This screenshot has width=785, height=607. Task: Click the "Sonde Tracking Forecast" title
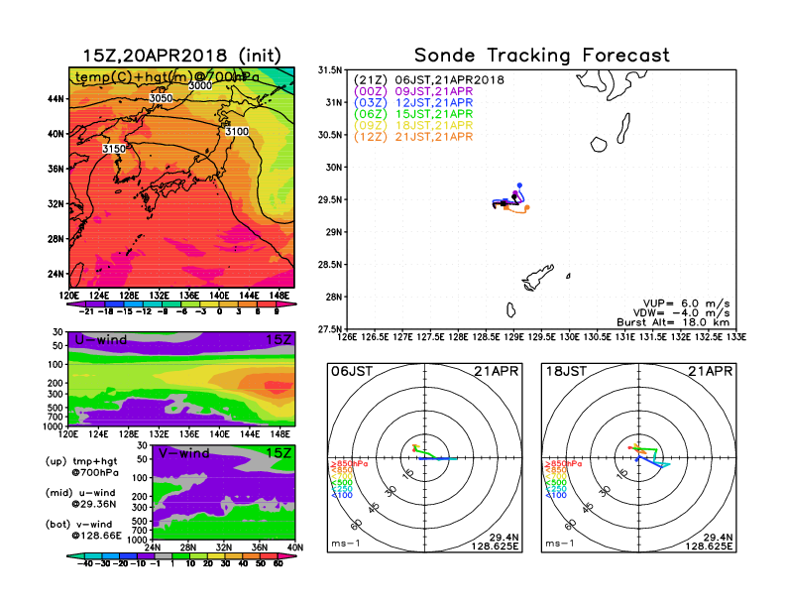click(x=542, y=56)
